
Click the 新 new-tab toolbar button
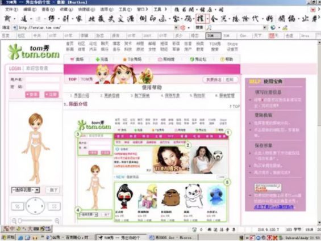click(x=8, y=19)
